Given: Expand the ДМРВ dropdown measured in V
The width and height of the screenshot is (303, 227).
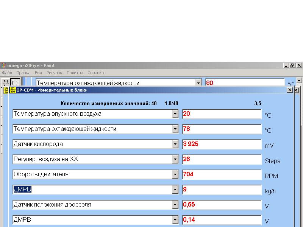Looking at the screenshot, I should pos(175,220).
